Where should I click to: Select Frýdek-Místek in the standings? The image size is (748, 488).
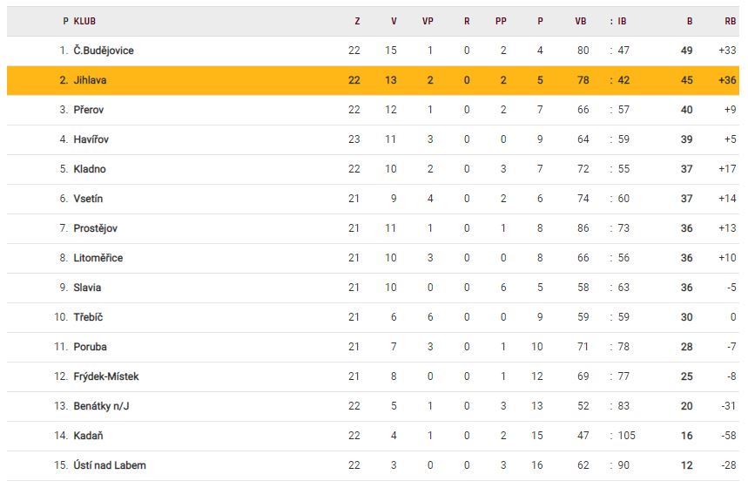(x=105, y=376)
